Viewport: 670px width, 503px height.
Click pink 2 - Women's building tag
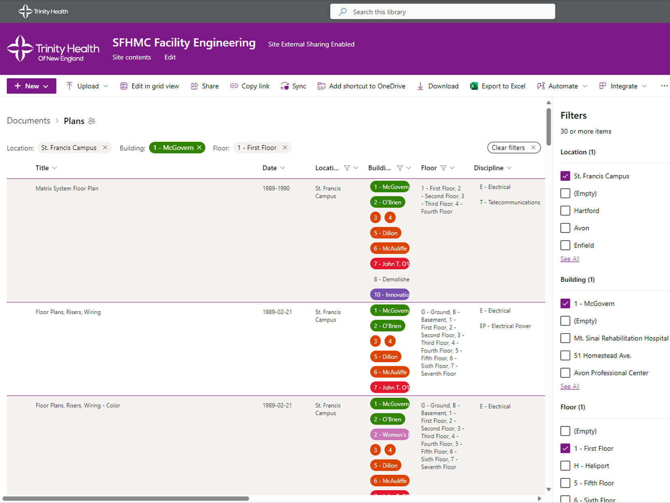(390, 435)
